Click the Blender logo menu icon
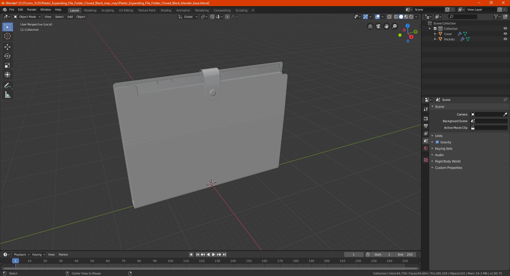The width and height of the screenshot is (510, 276). 5,10
